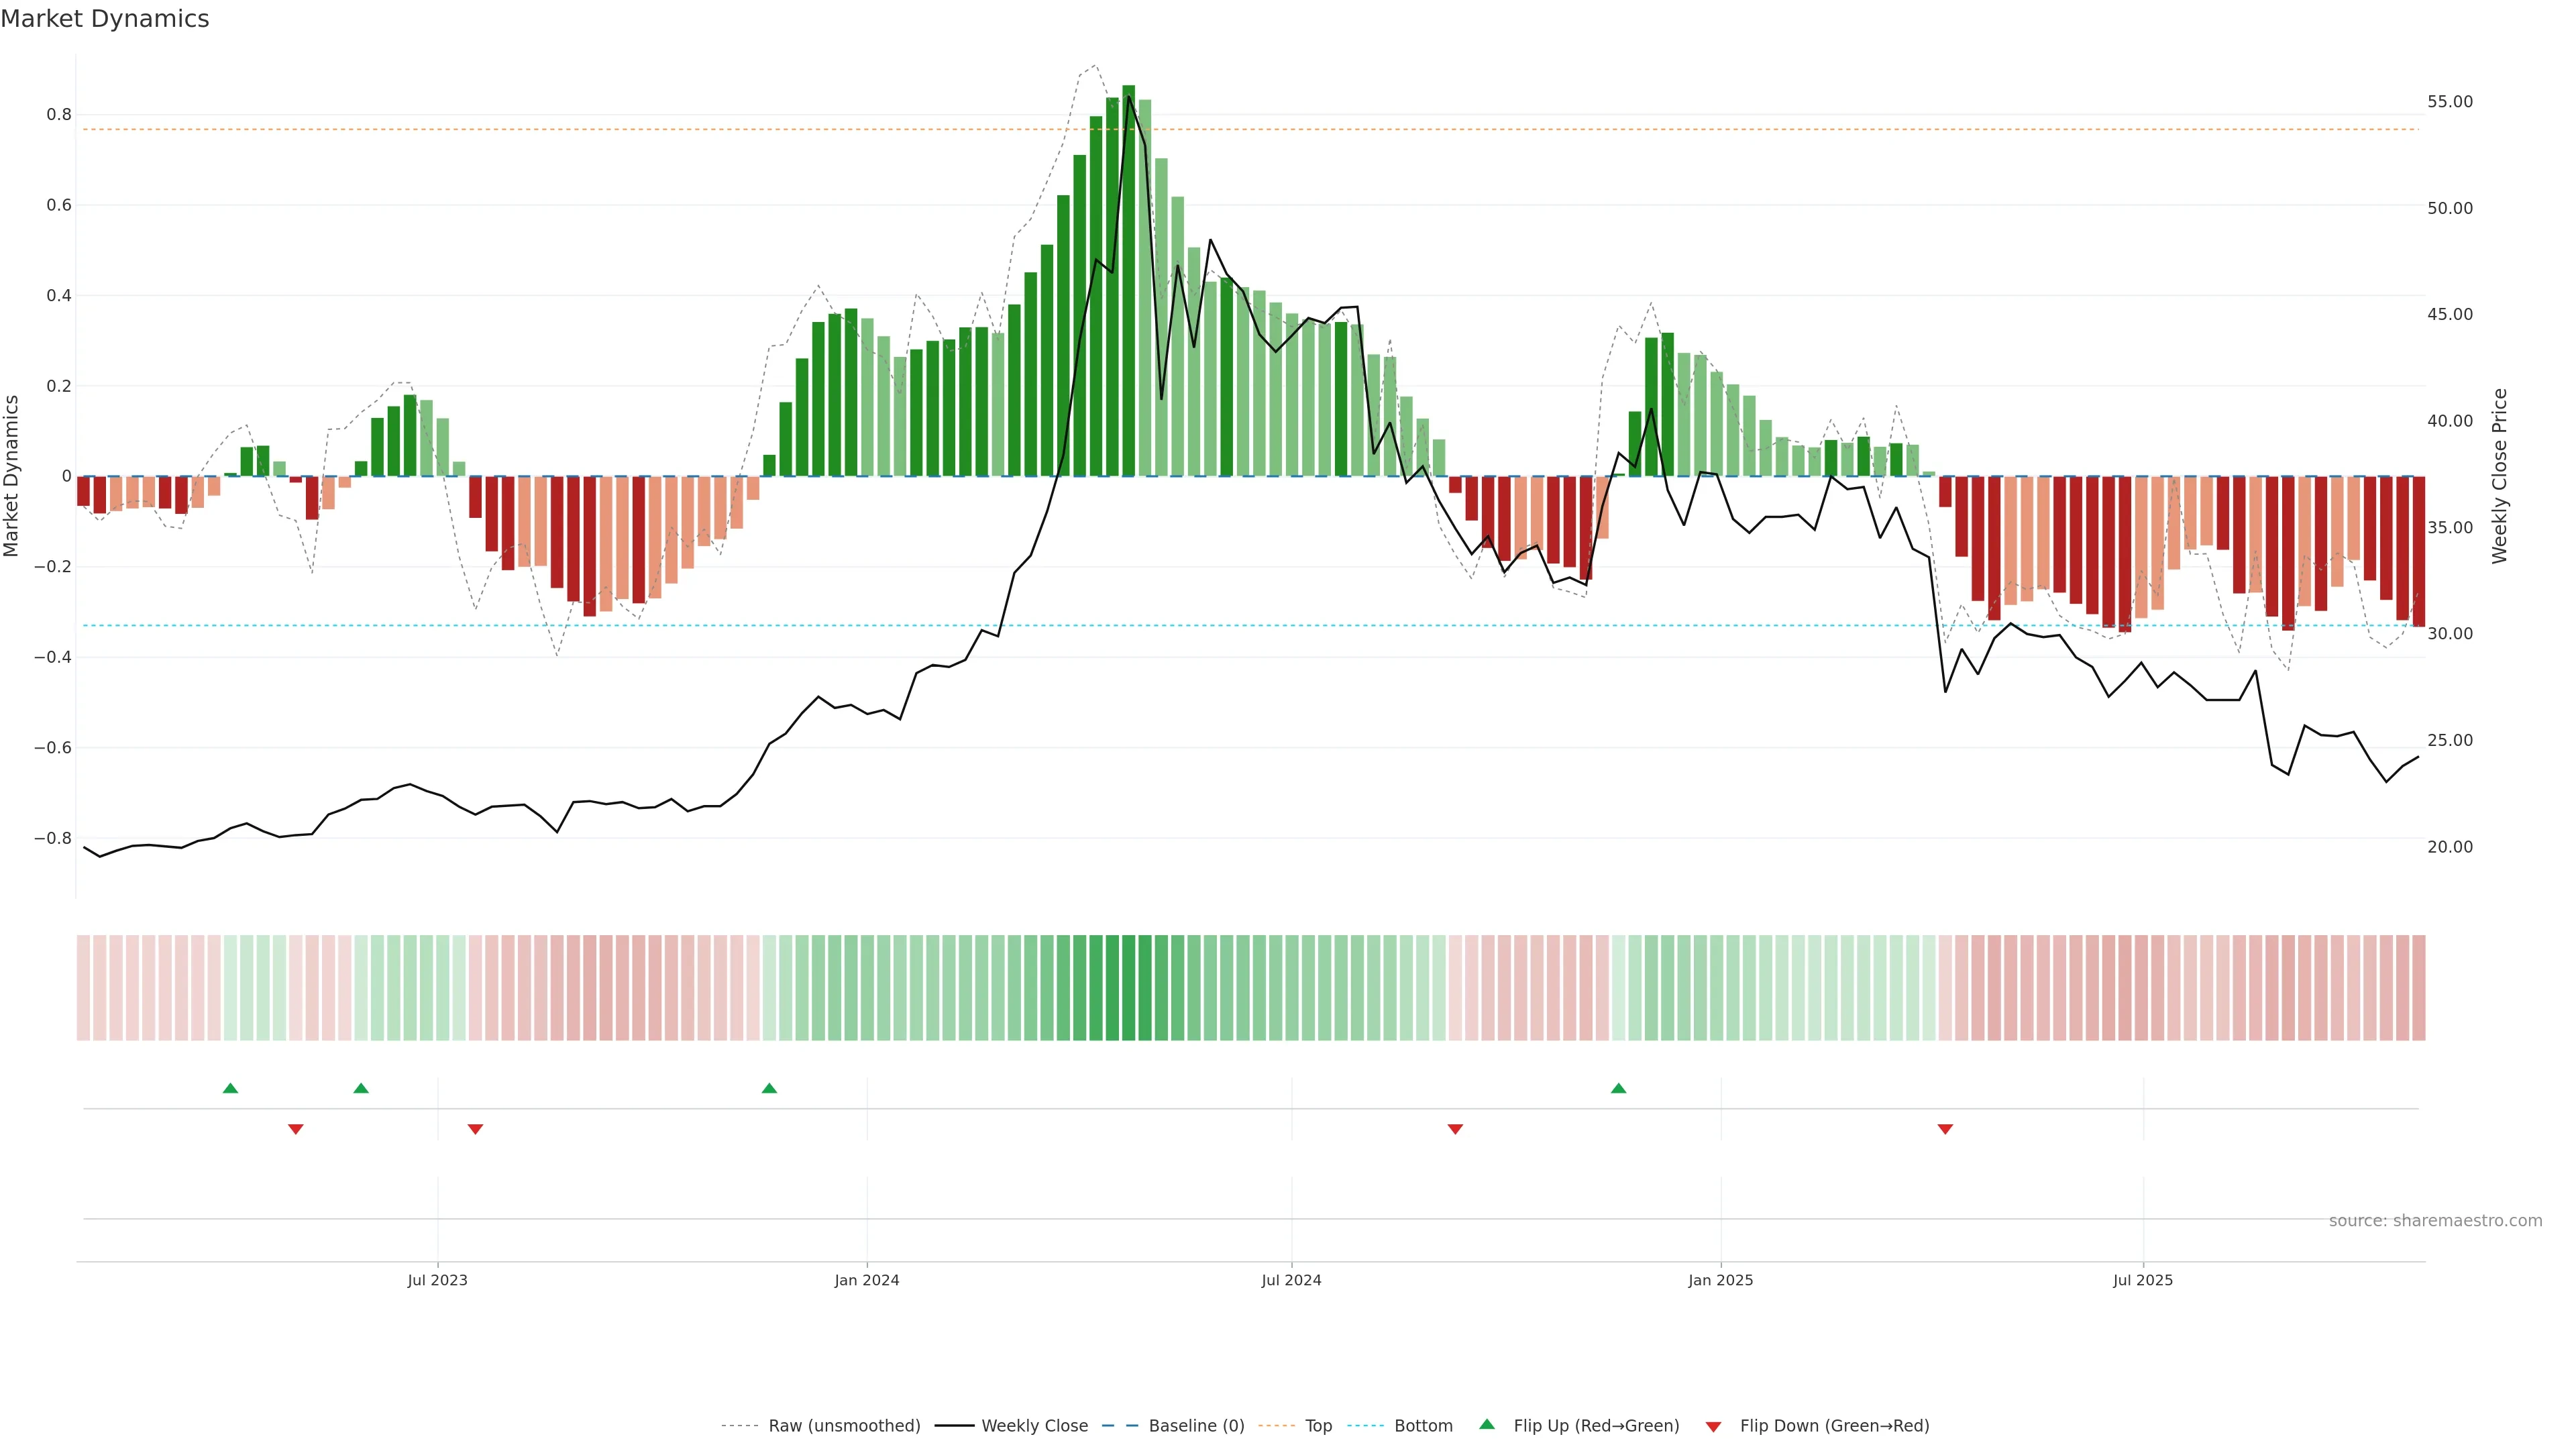Image resolution: width=2576 pixels, height=1449 pixels.
Task: Toggle the Bottom threshold legend entry
Action: click(1423, 1426)
